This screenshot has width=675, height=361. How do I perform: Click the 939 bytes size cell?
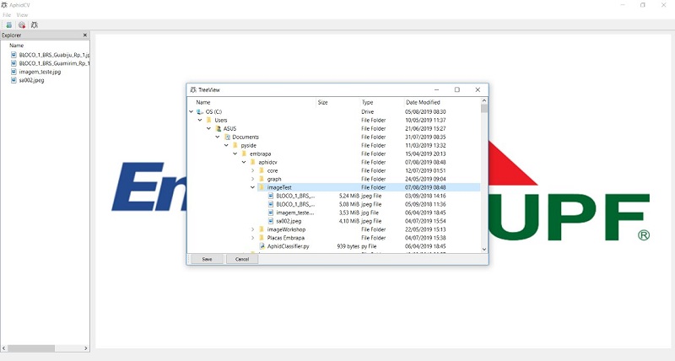(348, 246)
